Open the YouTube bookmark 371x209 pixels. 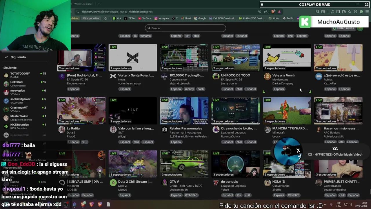145,18
